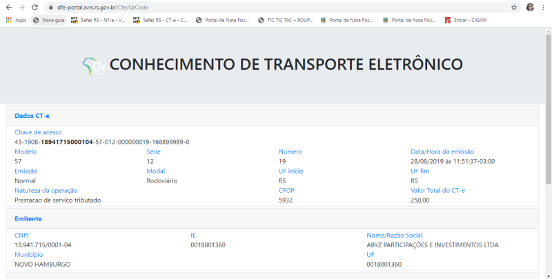Click the CONHECIMENTO DE TRANSPORTE ELETRÔNICO heading
The width and height of the screenshot is (552, 279).
click(286, 64)
